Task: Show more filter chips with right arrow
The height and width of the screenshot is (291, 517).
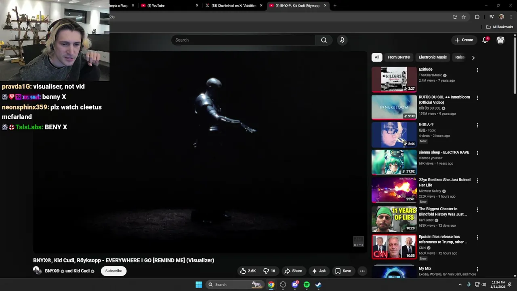Action: point(473,57)
